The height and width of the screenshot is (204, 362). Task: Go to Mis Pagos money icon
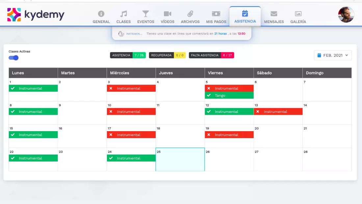(216, 14)
